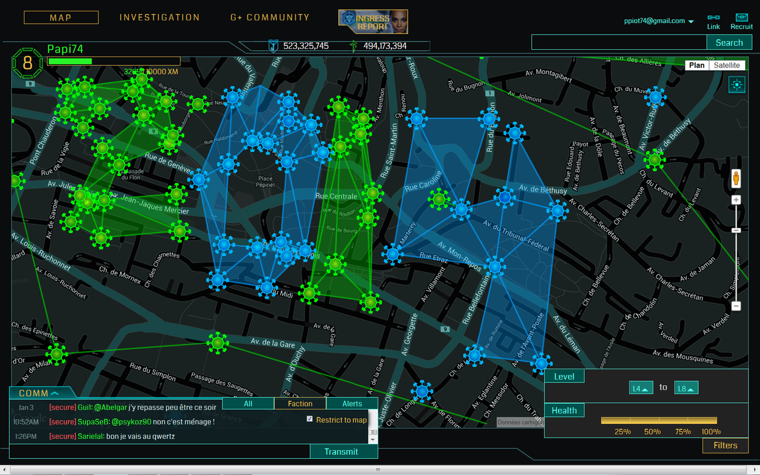Zoom out with the map minus button
Image resolution: width=760 pixels, height=475 pixels.
click(x=736, y=306)
